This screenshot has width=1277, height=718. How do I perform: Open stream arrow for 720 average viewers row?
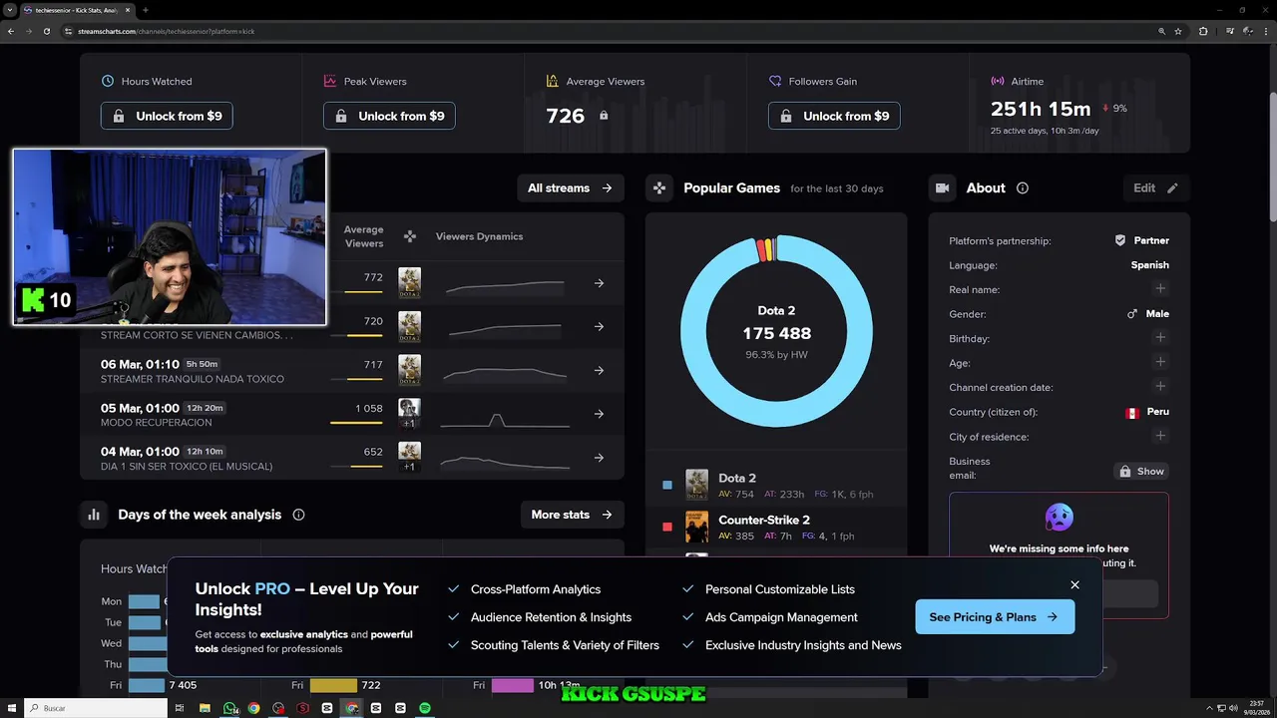[x=599, y=327]
